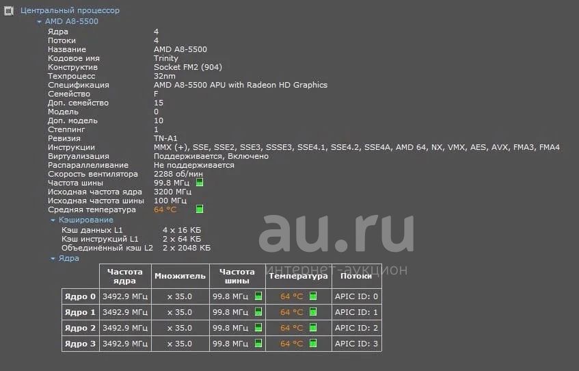Select the AMD A8-5500 node label
This screenshot has height=371, width=579.
coord(72,21)
